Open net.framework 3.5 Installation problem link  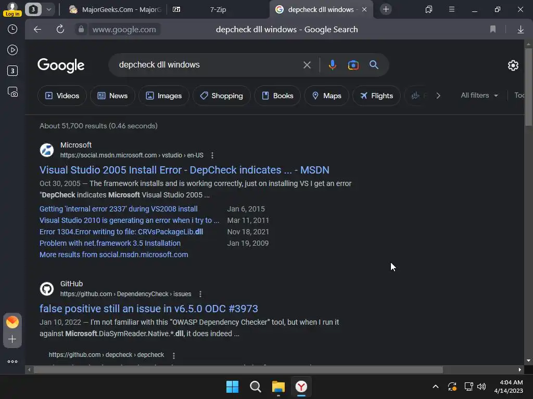coord(110,243)
